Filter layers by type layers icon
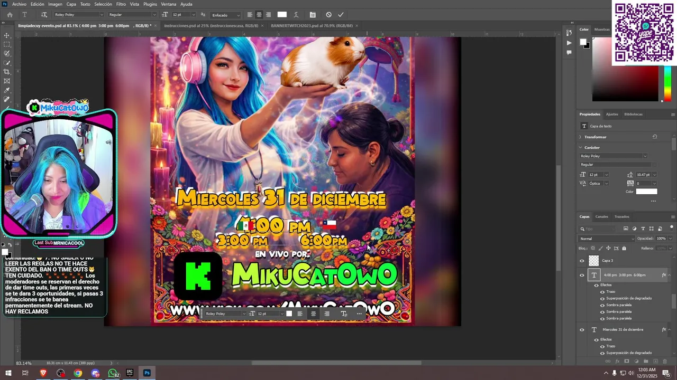Viewport: 677px width, 380px height. tap(643, 229)
